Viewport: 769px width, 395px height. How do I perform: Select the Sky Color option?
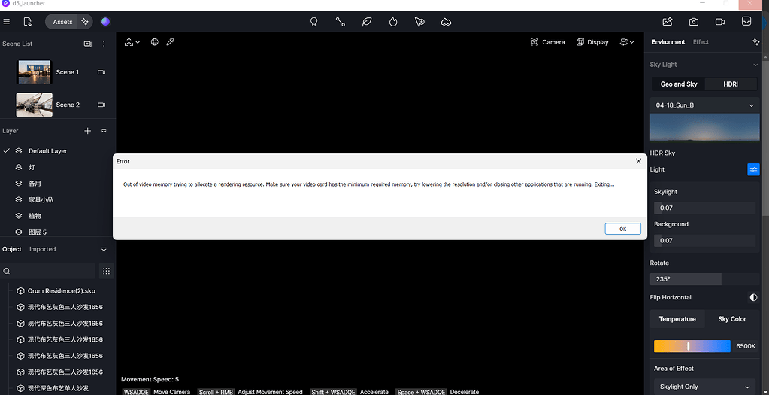(x=731, y=319)
